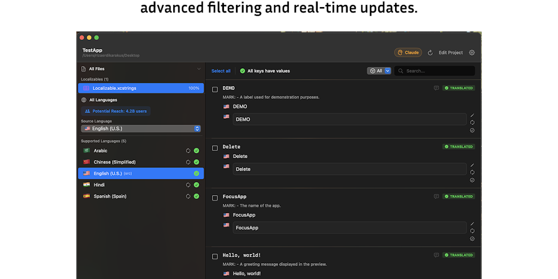Select the FocusApp key checkbox
Viewport: 558px width, 279px height.
[215, 197]
